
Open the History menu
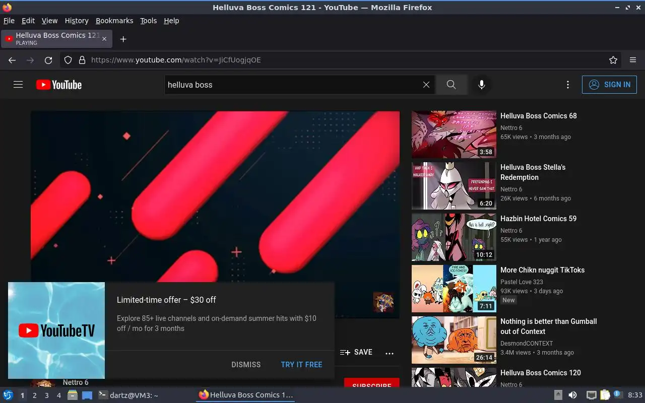pos(77,21)
